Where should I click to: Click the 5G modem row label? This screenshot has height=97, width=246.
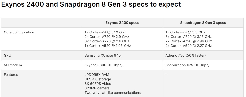tap(13, 65)
